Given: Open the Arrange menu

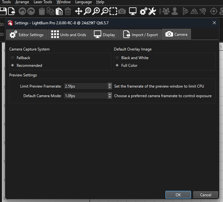Looking at the screenshot, I should (x=22, y=2).
